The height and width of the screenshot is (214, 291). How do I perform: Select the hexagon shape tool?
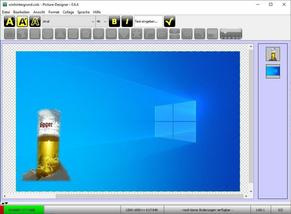pyautogui.click(x=99, y=34)
